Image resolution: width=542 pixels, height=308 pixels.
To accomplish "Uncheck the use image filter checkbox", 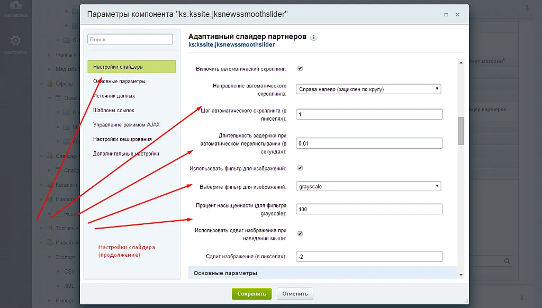I will pos(300,168).
